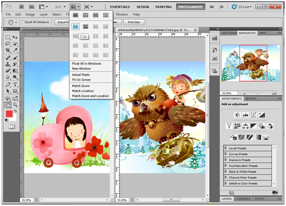The width and height of the screenshot is (286, 206).
Task: Select the Lasso tool
Action: (x=8, y=44)
